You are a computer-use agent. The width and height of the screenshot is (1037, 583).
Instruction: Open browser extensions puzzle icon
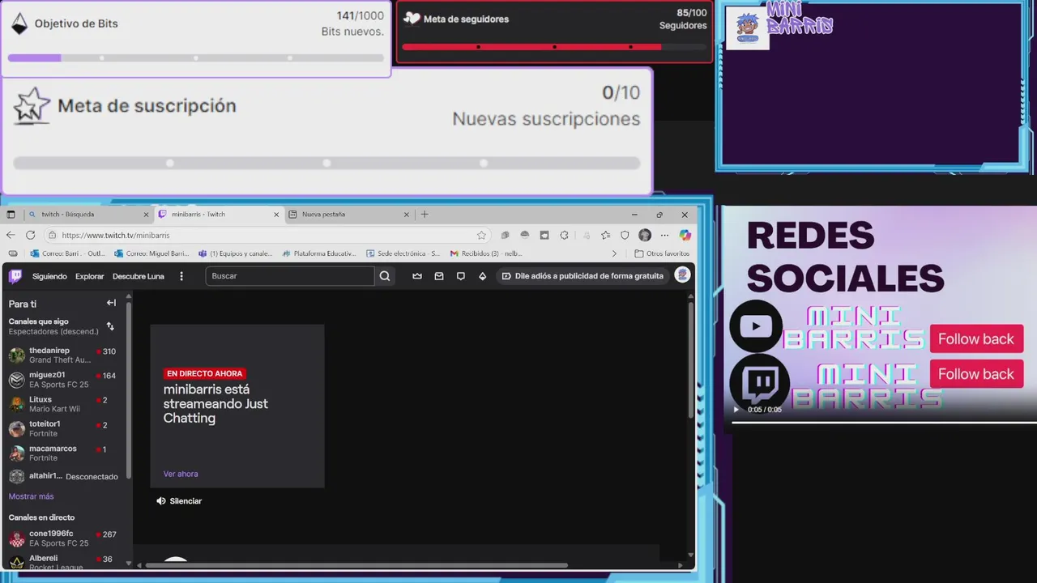point(565,235)
